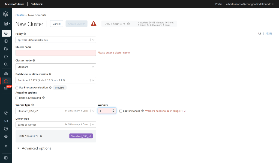This screenshot has width=279, height=163.
Task: Click the Cancel button
Action: pos(56,24)
